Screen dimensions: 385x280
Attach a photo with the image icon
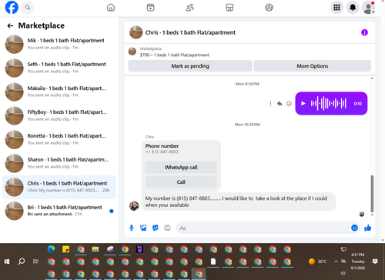143,228
